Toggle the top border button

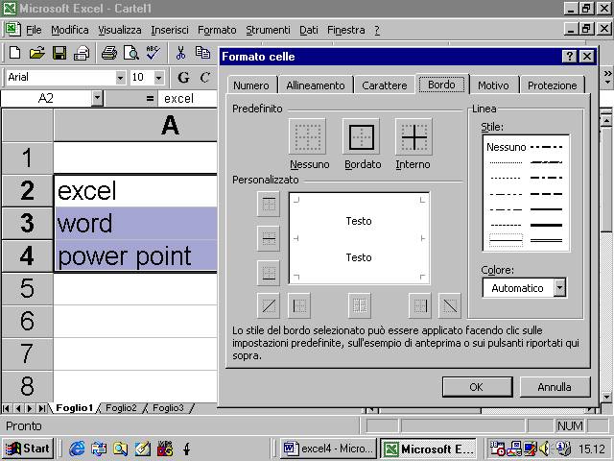[x=269, y=204]
